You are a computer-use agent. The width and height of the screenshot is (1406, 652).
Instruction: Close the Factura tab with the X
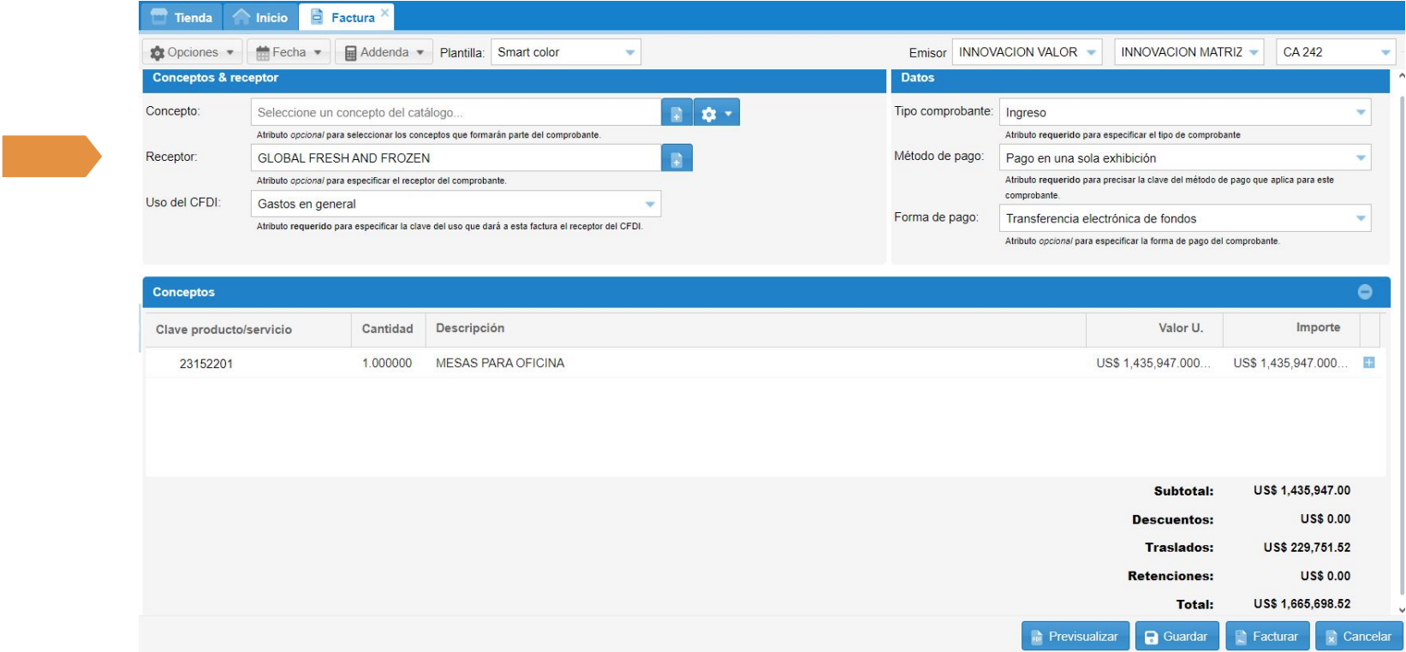click(385, 12)
